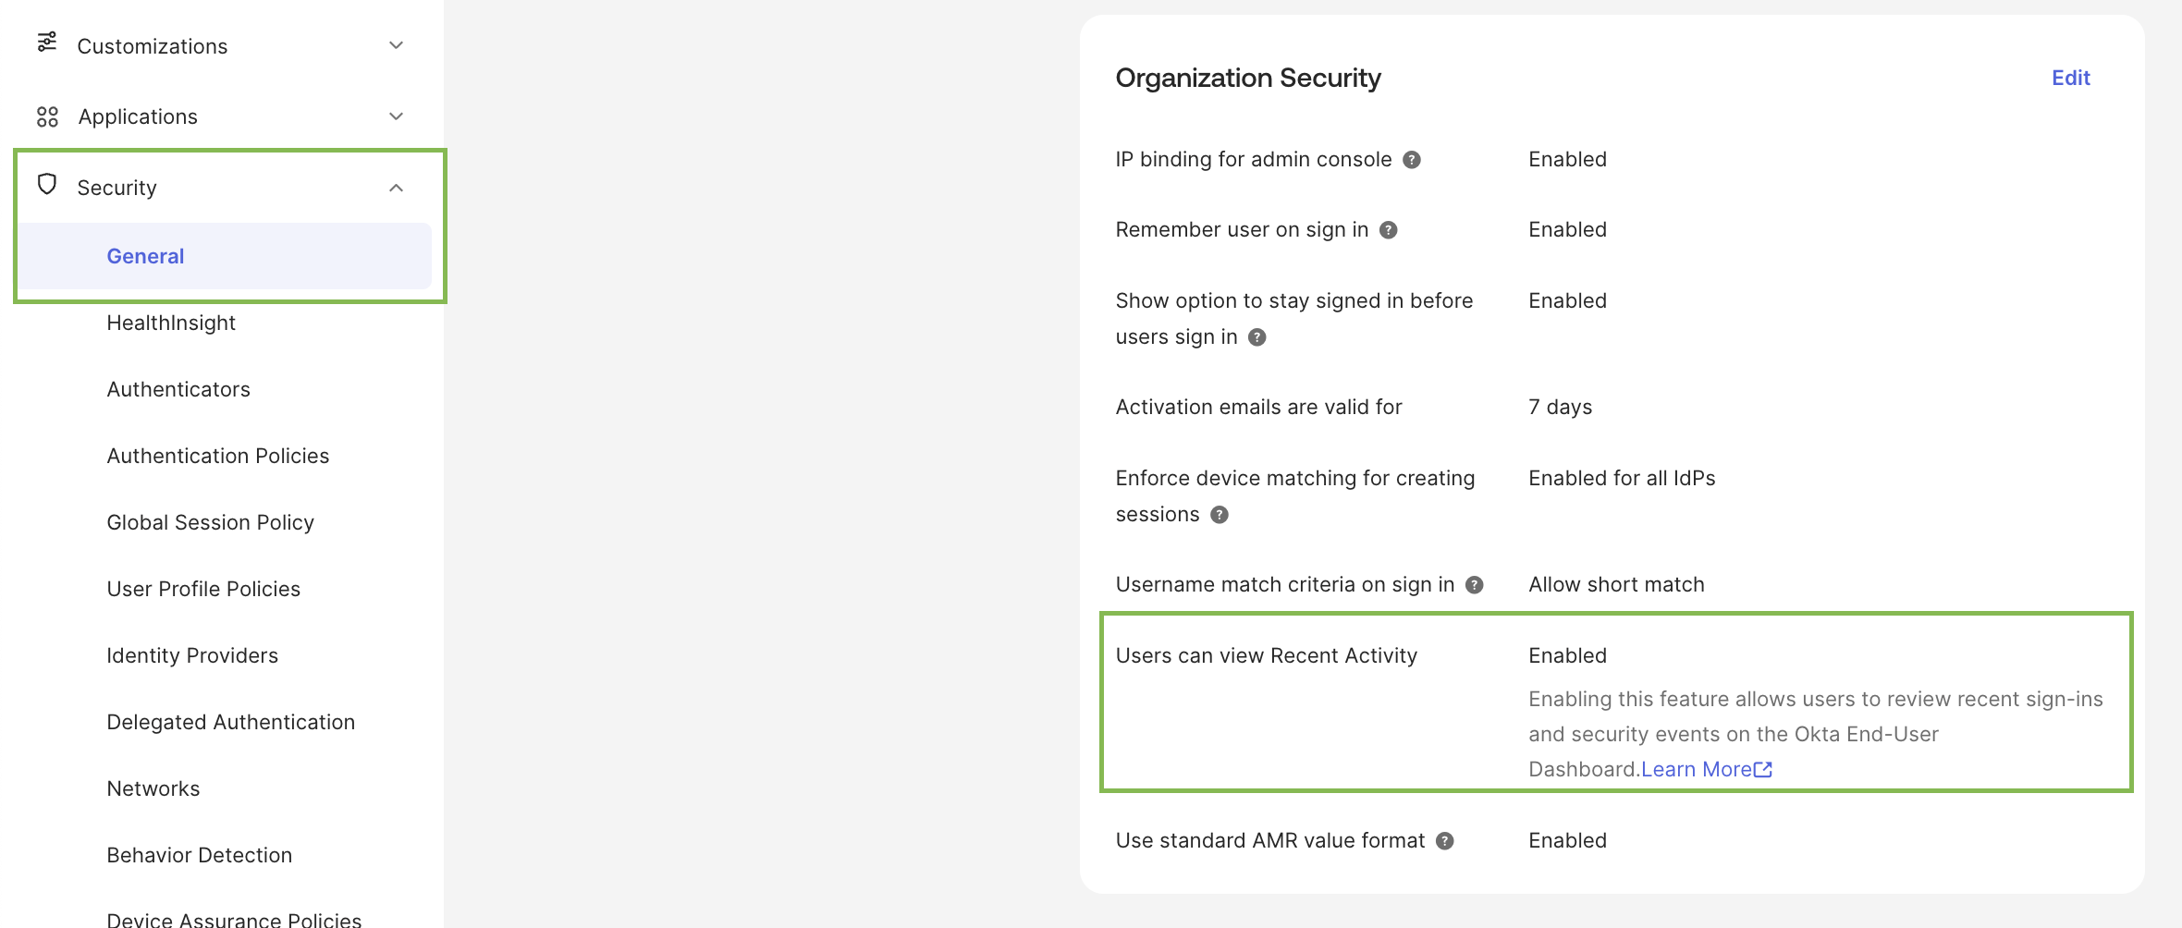Select HealthInsight in the sidebar
2182x928 pixels.
(x=171, y=323)
